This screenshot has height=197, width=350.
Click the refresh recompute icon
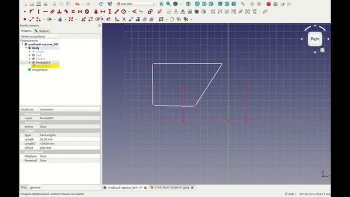tap(101, 4)
